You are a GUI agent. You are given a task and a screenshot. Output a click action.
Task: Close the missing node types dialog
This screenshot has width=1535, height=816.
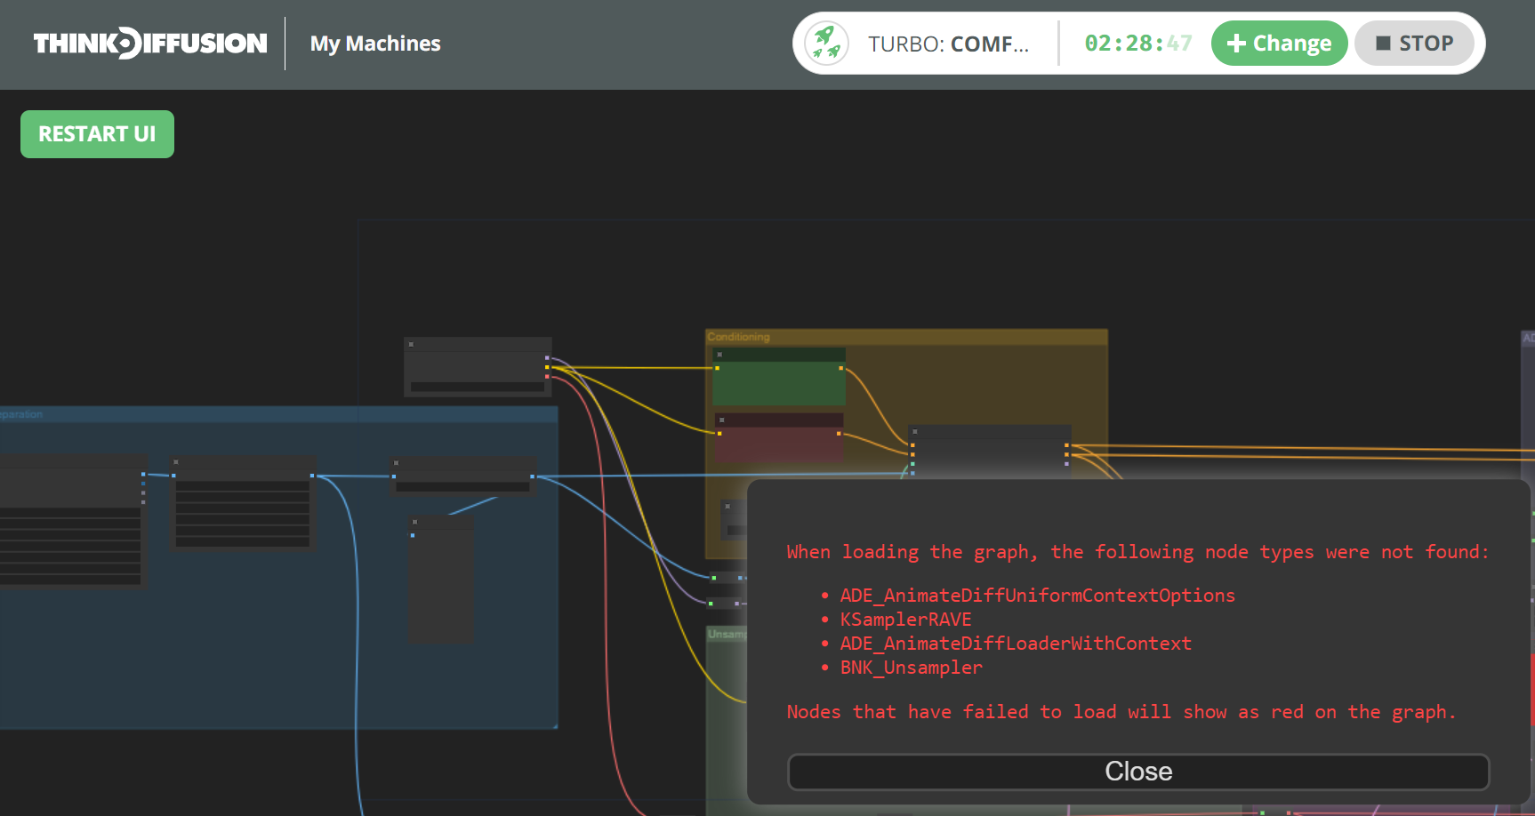pos(1138,772)
